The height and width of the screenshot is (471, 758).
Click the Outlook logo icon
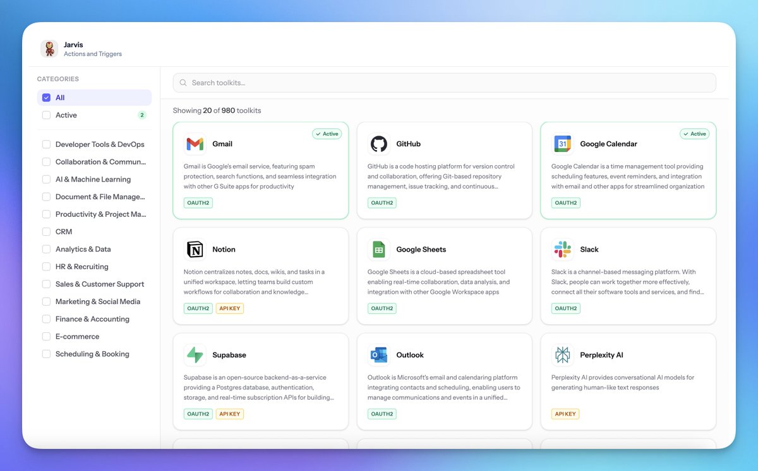(378, 355)
